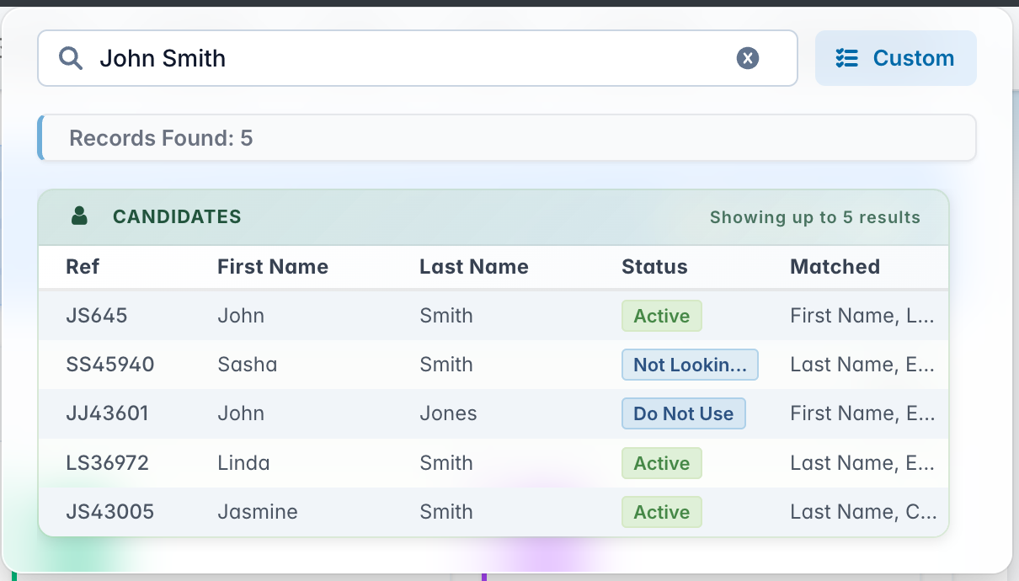Viewport: 1019px width, 581px height.
Task: Click last name Smith in SS45940 row
Action: tap(446, 365)
